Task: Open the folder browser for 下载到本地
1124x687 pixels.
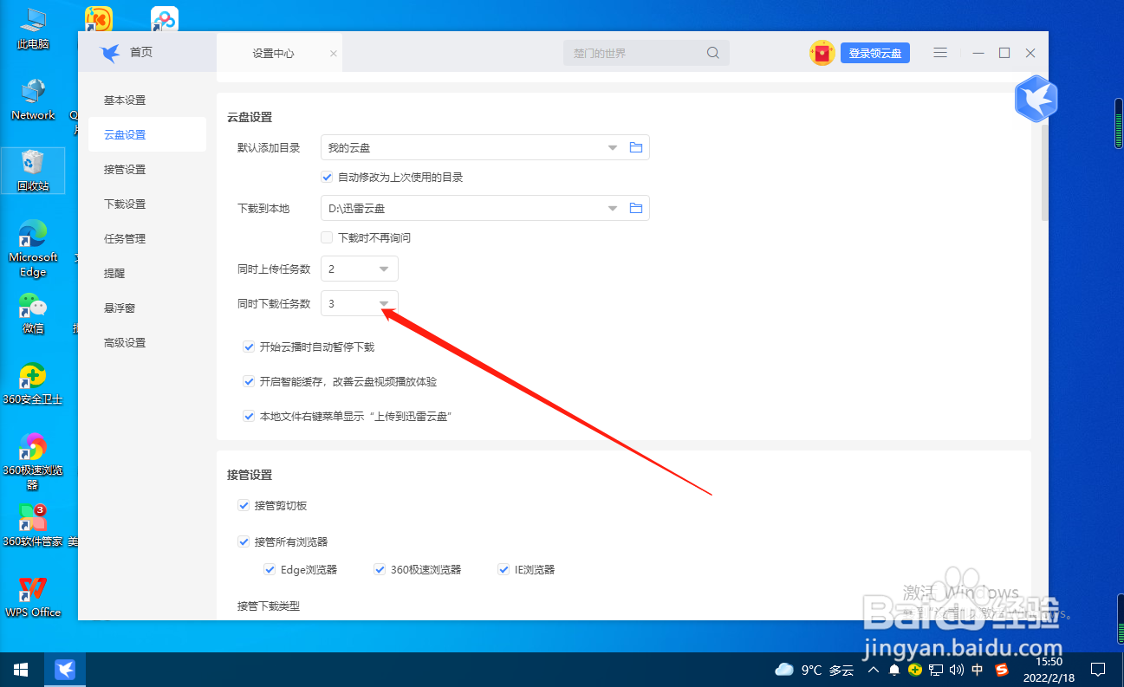Action: tap(635, 208)
